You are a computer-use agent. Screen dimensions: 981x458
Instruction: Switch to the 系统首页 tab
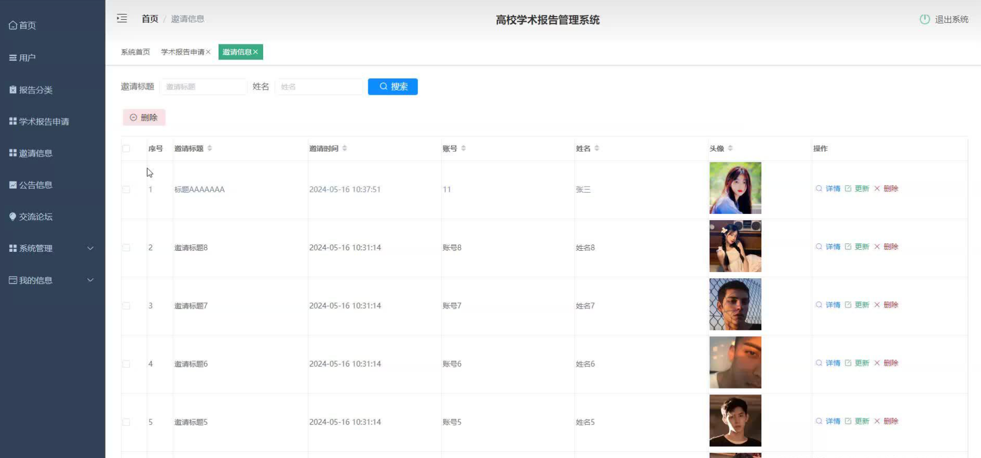135,52
